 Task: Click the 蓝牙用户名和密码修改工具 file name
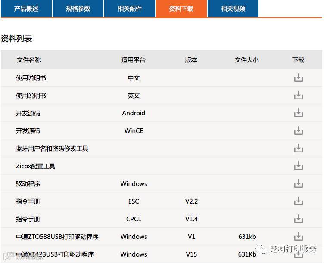[x=52, y=149]
